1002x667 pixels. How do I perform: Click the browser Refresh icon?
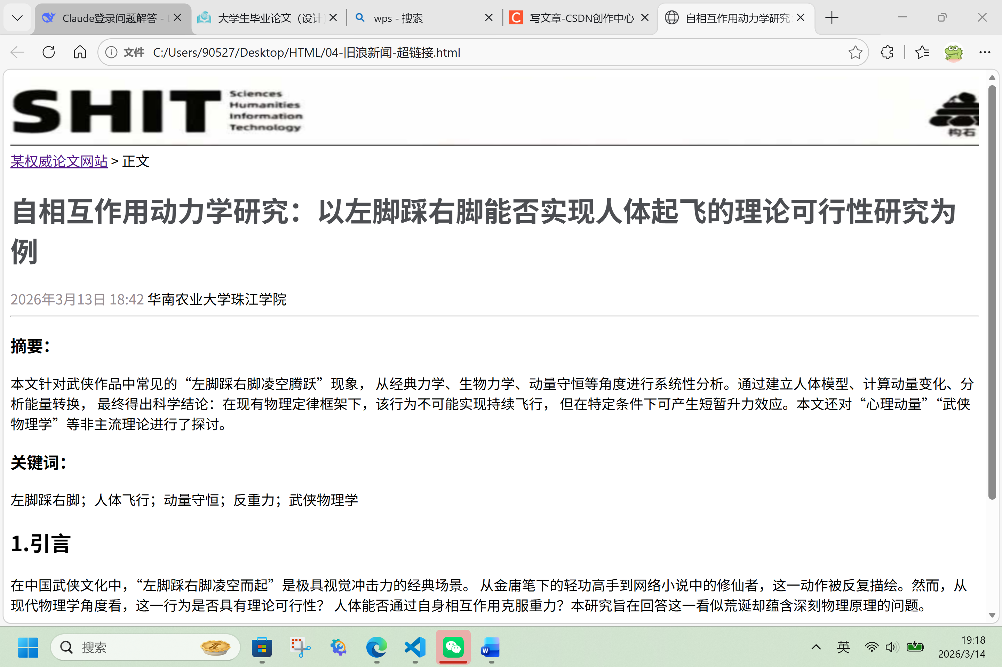[48, 52]
